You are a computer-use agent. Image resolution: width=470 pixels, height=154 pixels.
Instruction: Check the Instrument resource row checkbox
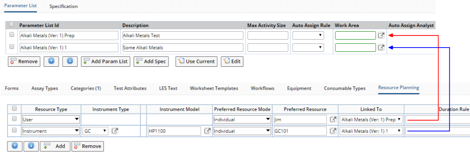[x=14, y=130]
